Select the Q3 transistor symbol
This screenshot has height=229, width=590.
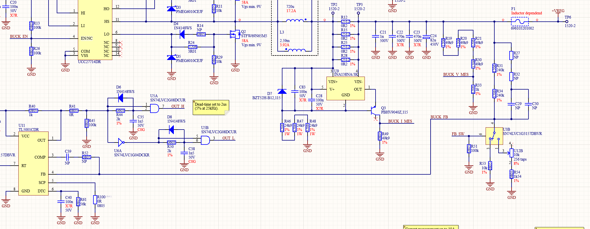pyautogui.click(x=374, y=113)
